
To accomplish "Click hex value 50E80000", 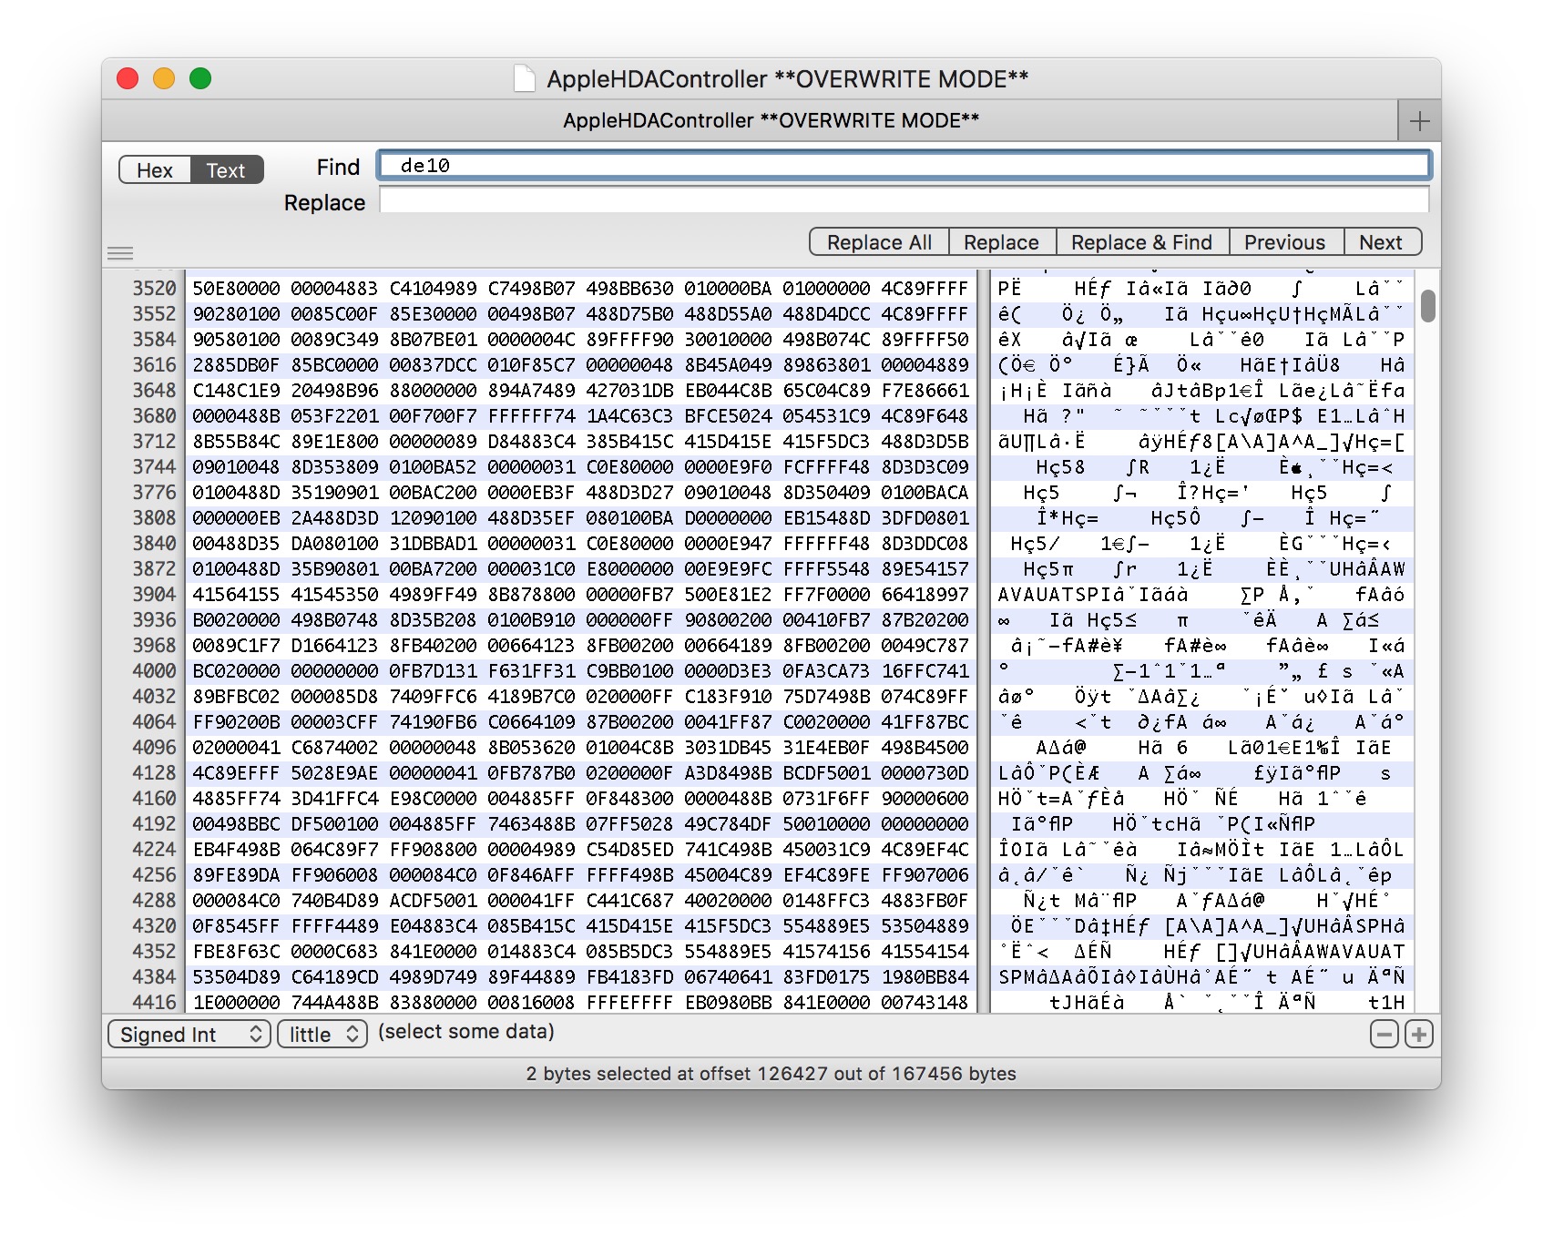I will [x=237, y=289].
